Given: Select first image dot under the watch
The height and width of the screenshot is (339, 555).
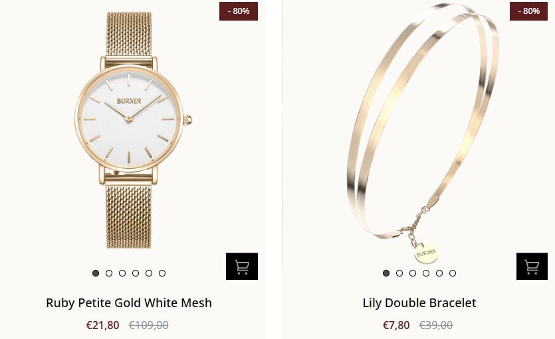Looking at the screenshot, I should [x=96, y=273].
